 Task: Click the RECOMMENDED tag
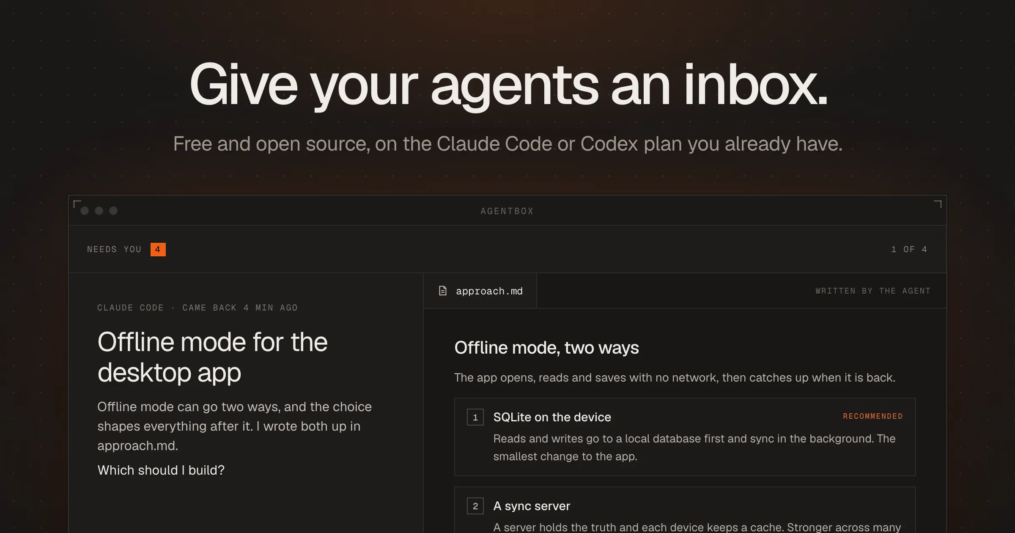pos(873,416)
